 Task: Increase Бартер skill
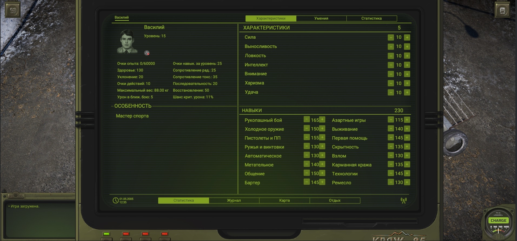click(322, 182)
